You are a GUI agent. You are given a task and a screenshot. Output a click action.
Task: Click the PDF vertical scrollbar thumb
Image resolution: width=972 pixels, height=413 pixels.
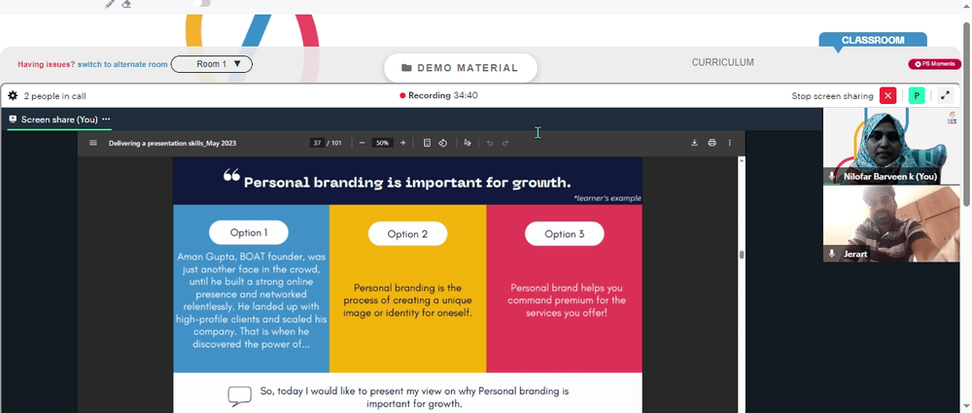pyautogui.click(x=741, y=255)
